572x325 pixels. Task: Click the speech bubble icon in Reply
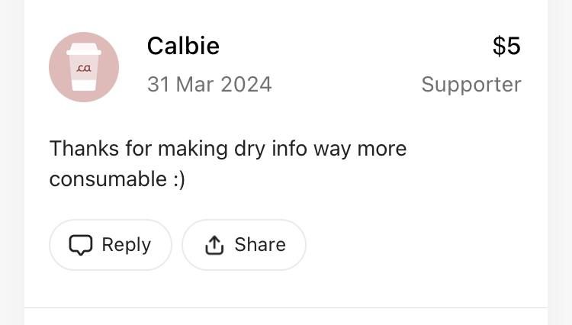coord(80,245)
